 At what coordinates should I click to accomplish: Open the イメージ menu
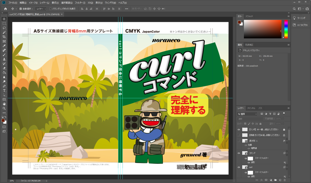[x=33, y=3]
